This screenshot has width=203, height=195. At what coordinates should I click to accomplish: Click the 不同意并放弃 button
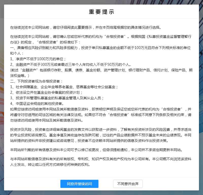coord(128,184)
